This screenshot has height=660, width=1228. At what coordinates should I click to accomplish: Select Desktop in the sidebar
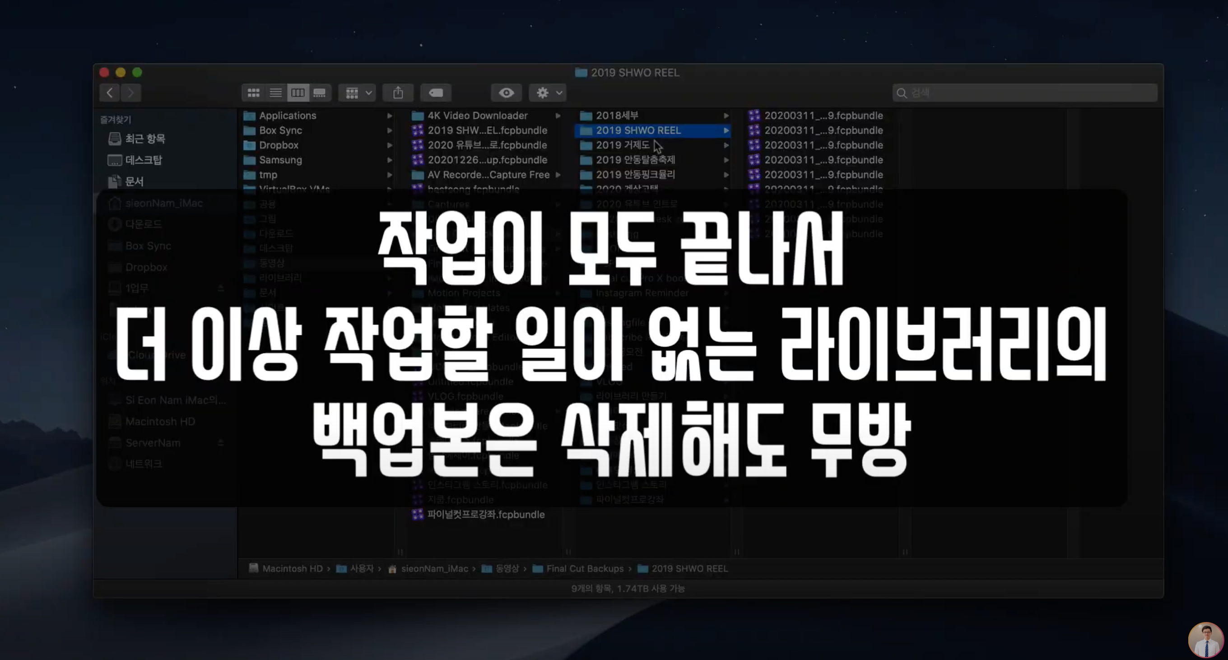click(x=143, y=160)
